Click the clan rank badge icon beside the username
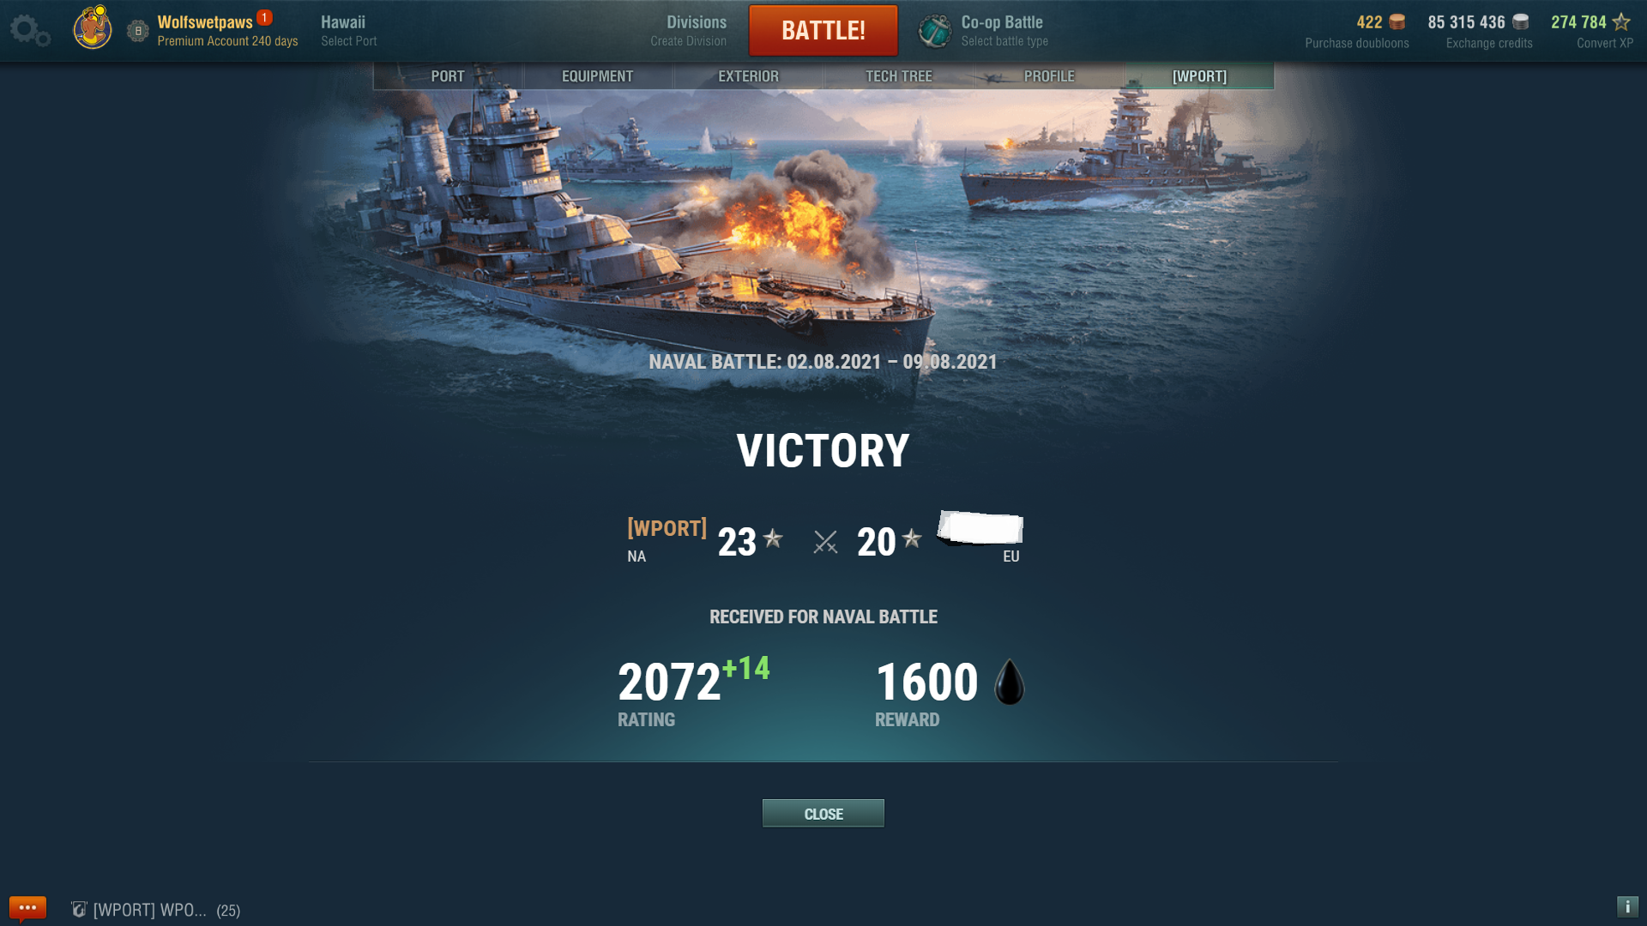1647x926 pixels. click(137, 31)
